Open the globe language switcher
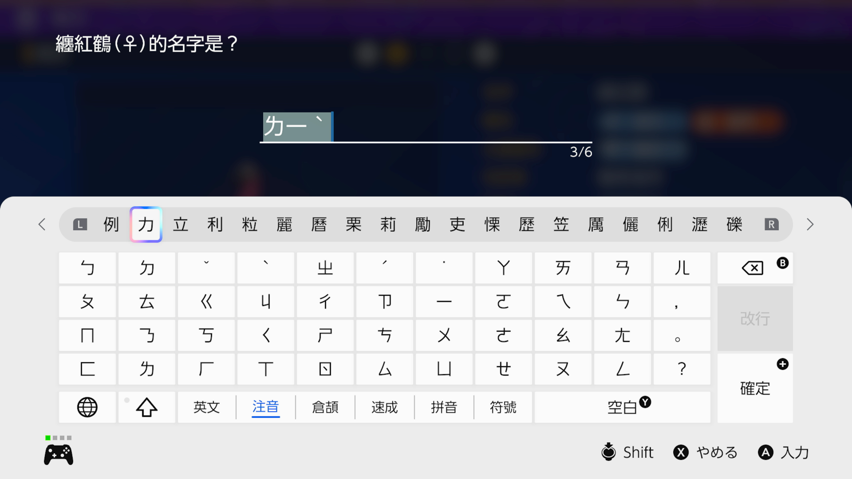The width and height of the screenshot is (852, 479). 87,407
